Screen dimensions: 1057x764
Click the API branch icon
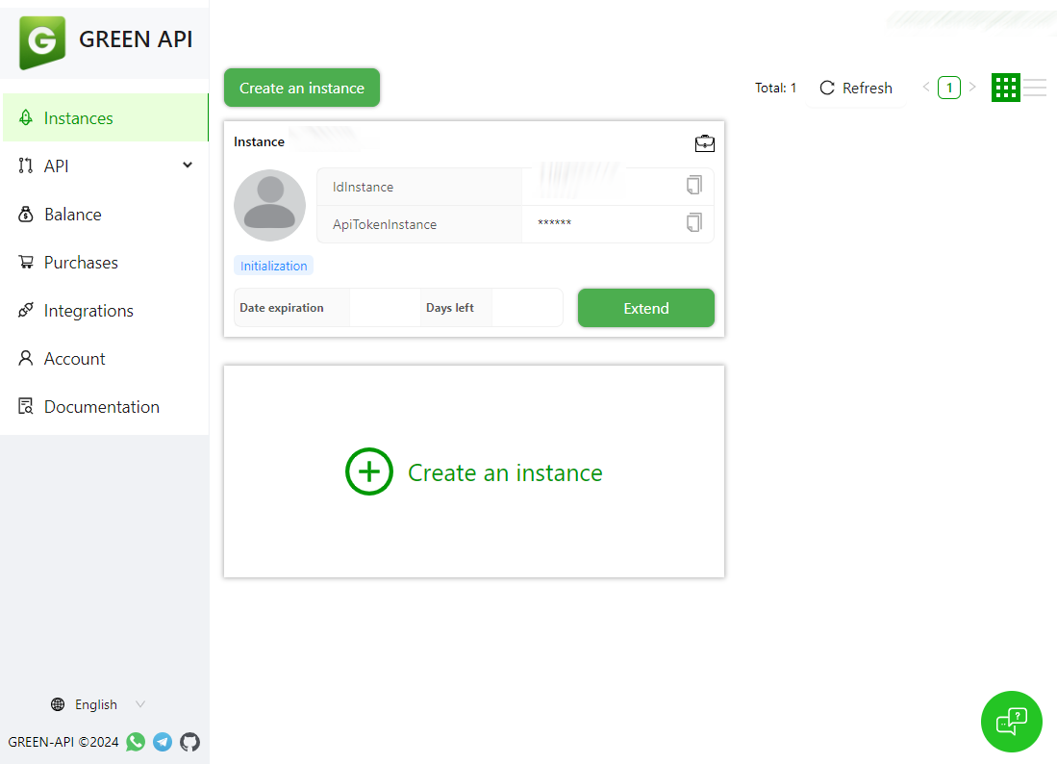click(x=26, y=166)
